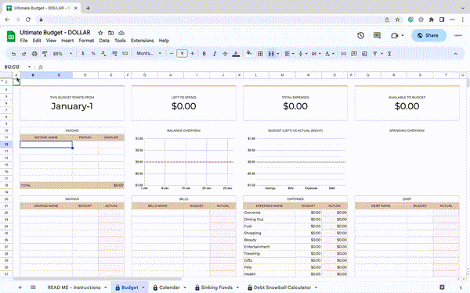Open the Format menu

[86, 41]
